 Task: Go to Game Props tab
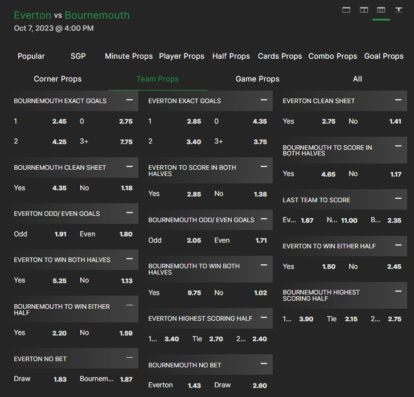tap(257, 79)
